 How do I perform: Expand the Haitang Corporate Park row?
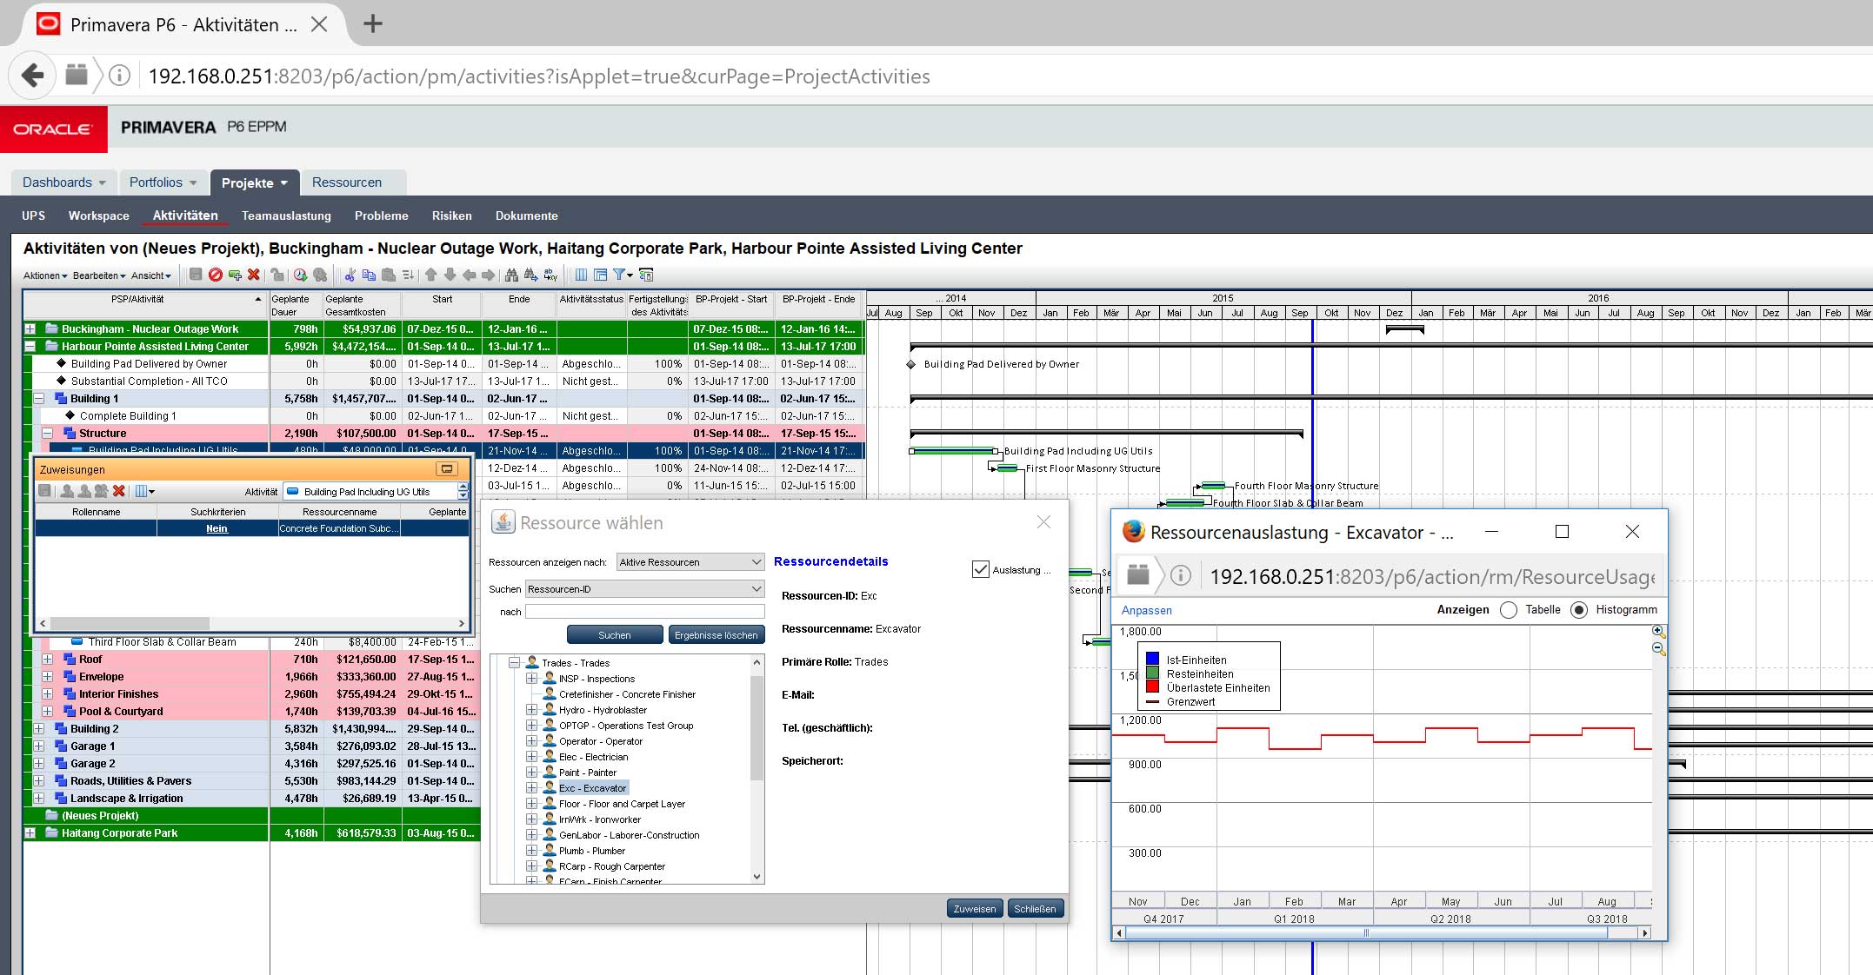[x=30, y=832]
